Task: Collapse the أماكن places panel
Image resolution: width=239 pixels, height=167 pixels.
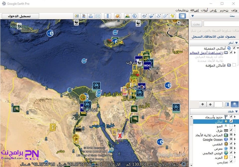Action: click(x=237, y=43)
